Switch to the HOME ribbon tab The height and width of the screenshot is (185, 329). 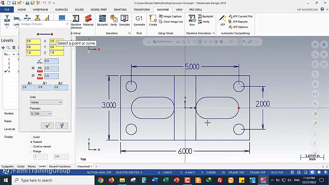pyautogui.click(x=22, y=10)
